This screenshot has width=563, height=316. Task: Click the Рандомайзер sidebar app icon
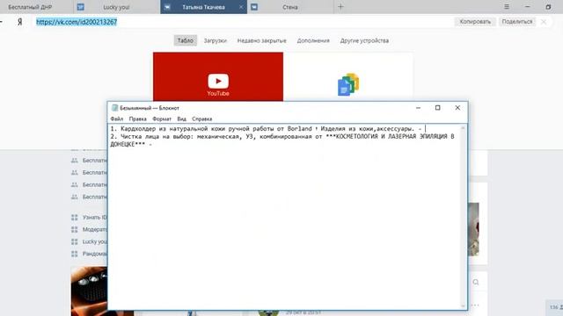(x=74, y=254)
